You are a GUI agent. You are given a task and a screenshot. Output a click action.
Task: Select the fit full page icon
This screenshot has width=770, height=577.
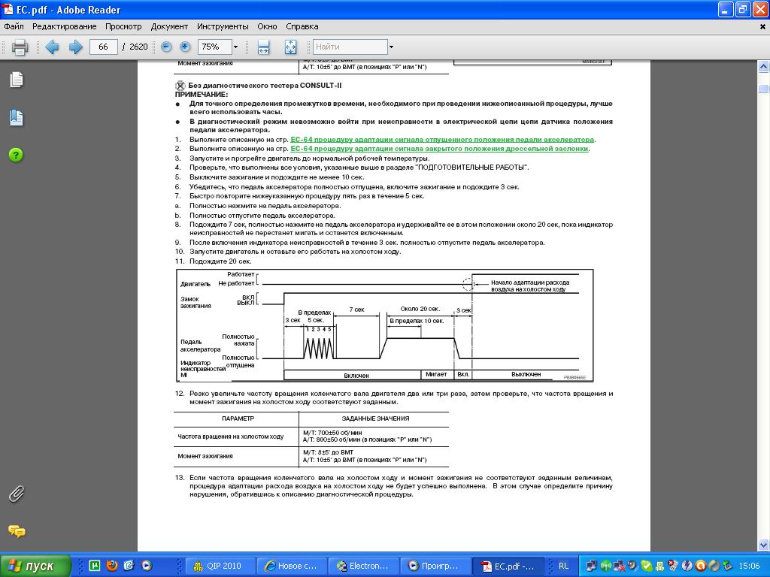point(291,47)
